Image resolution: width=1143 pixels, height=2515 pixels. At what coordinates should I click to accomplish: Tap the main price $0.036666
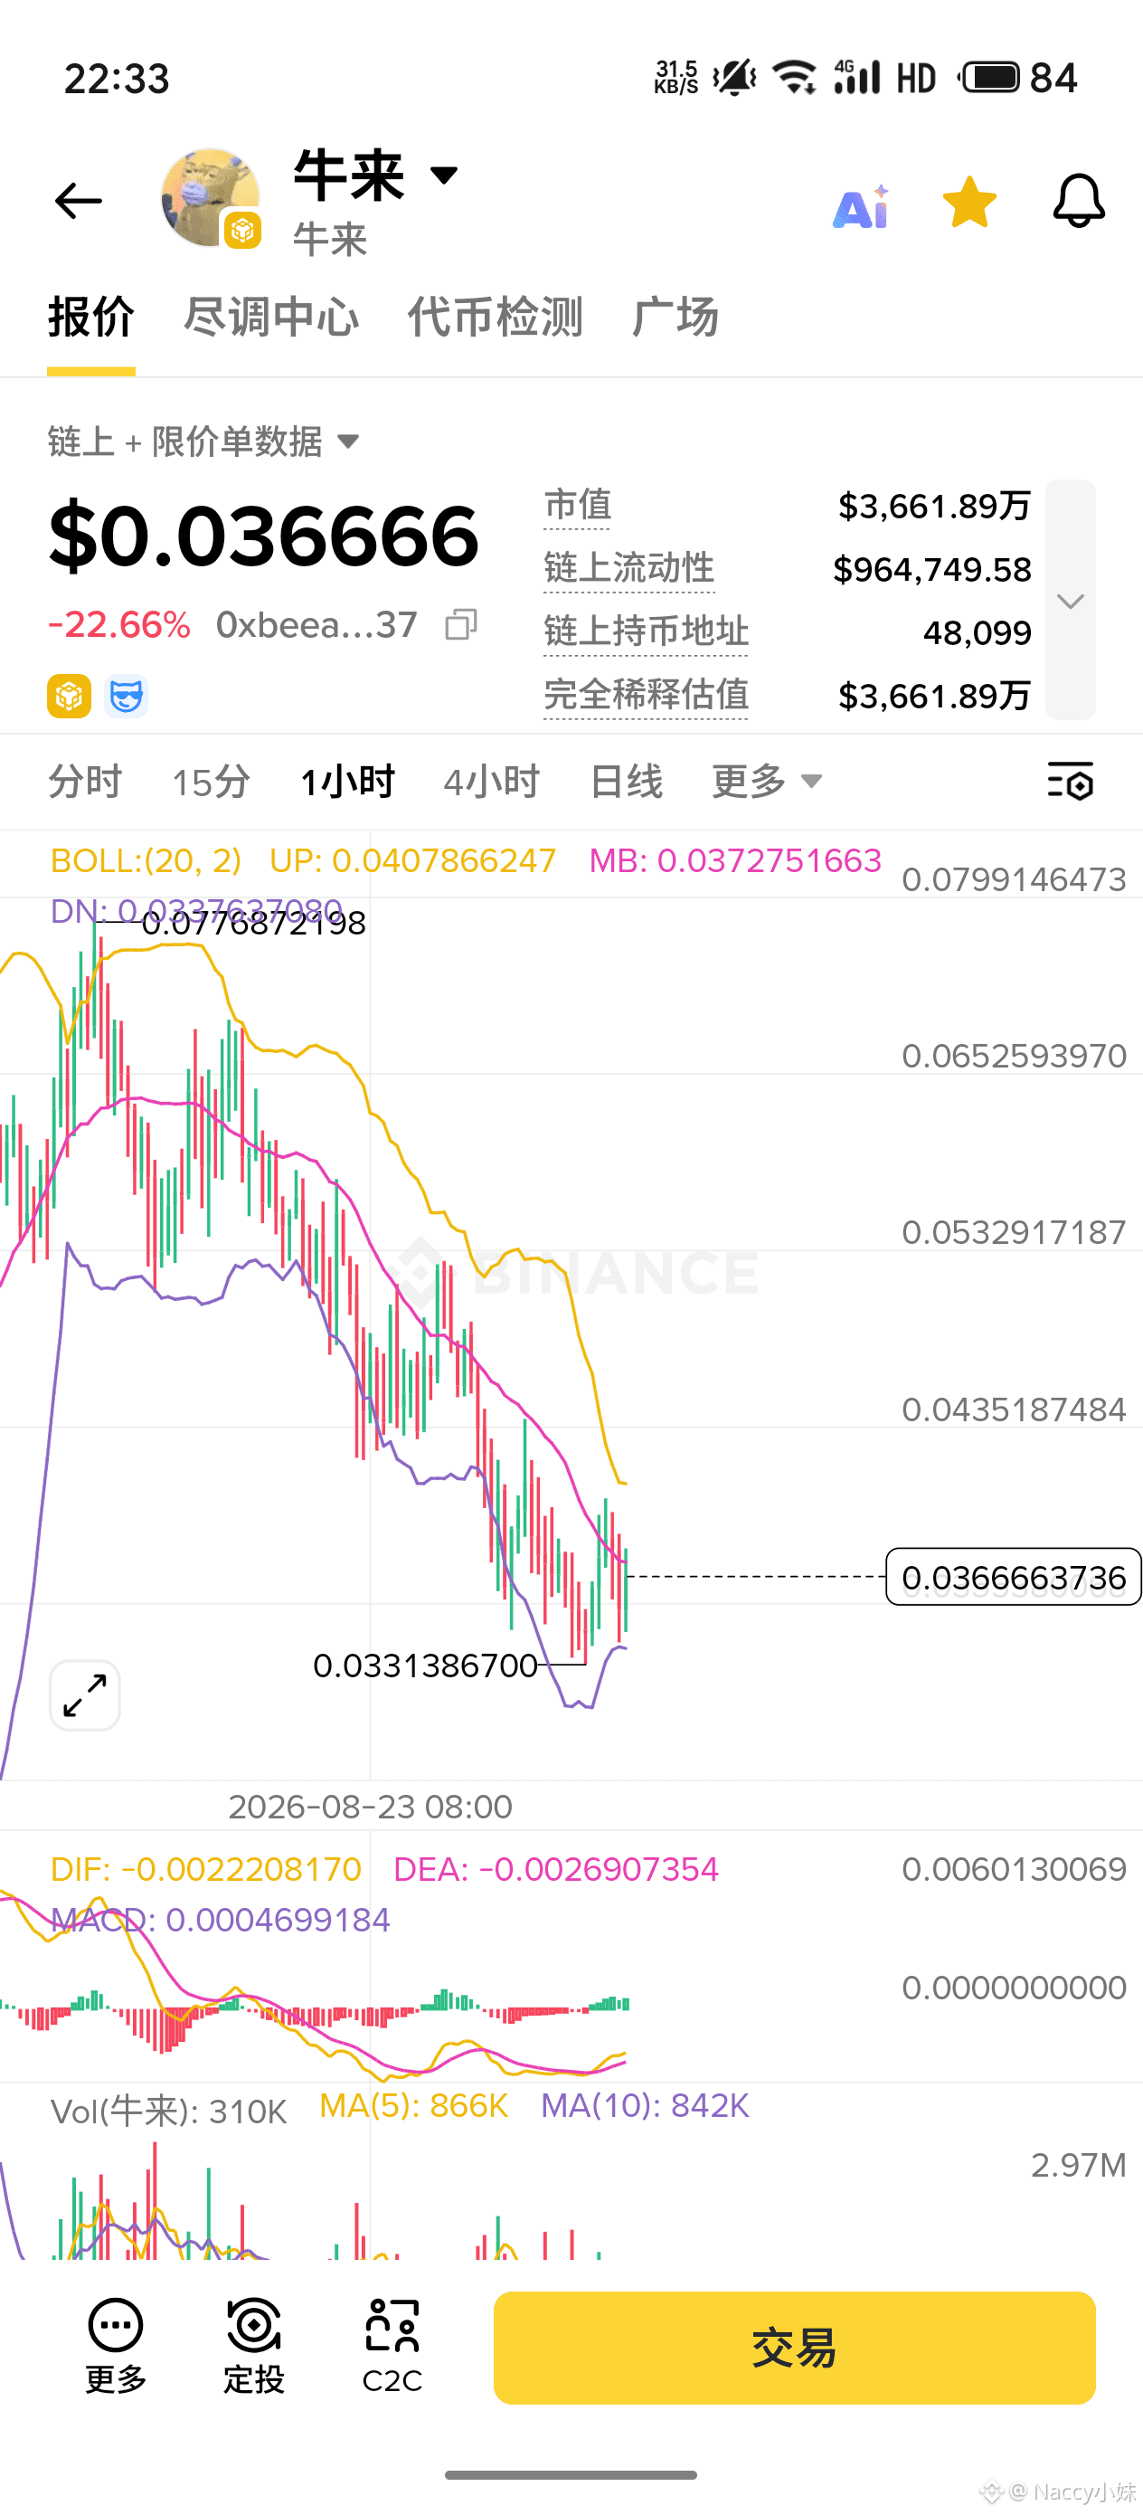(263, 535)
